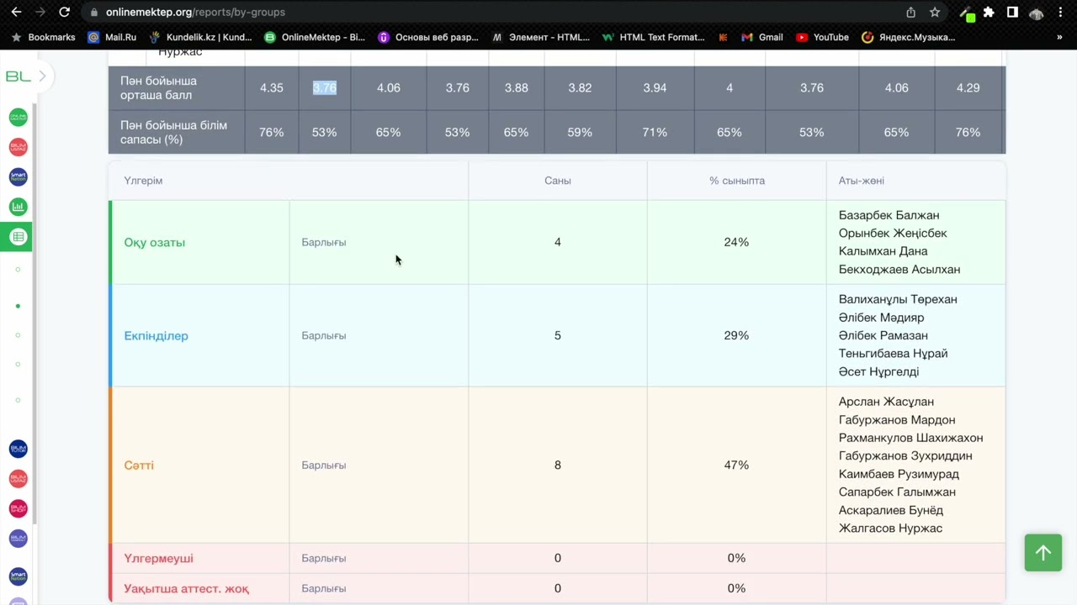View site information via lock icon
This screenshot has height=605, width=1077.
coord(94,13)
